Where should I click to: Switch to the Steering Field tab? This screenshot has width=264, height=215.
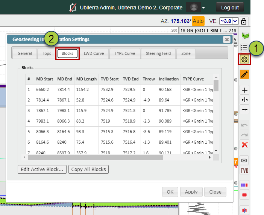tap(158, 53)
